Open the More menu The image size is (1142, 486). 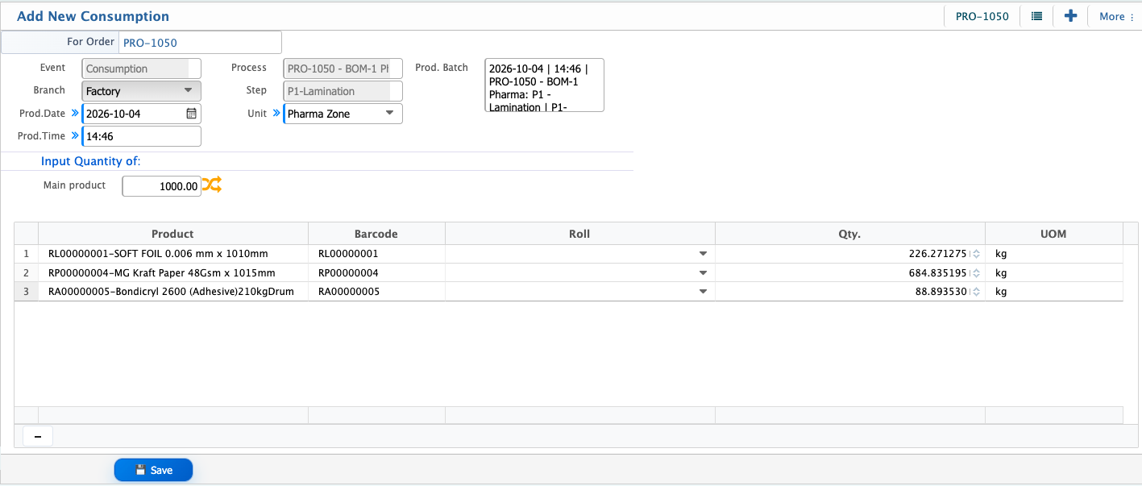pyautogui.click(x=1116, y=16)
